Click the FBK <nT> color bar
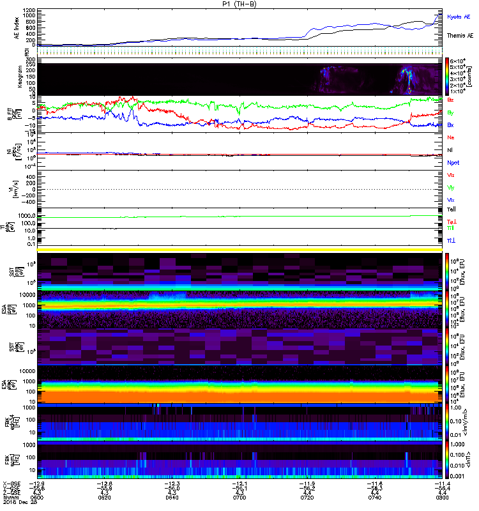Image resolution: width=479 pixels, height=511 pixels. 447,460
